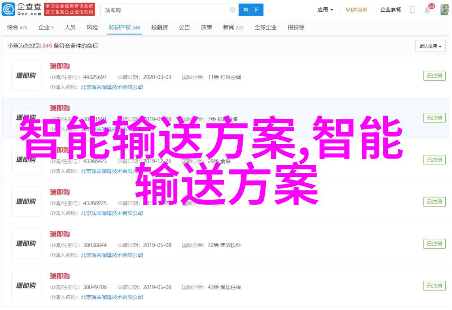Click 已注册 status of 11类 灯具空调 entry

435,76
